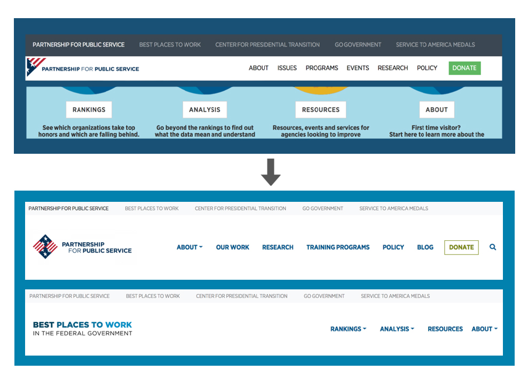Click the search magnifier icon in new header

click(493, 247)
